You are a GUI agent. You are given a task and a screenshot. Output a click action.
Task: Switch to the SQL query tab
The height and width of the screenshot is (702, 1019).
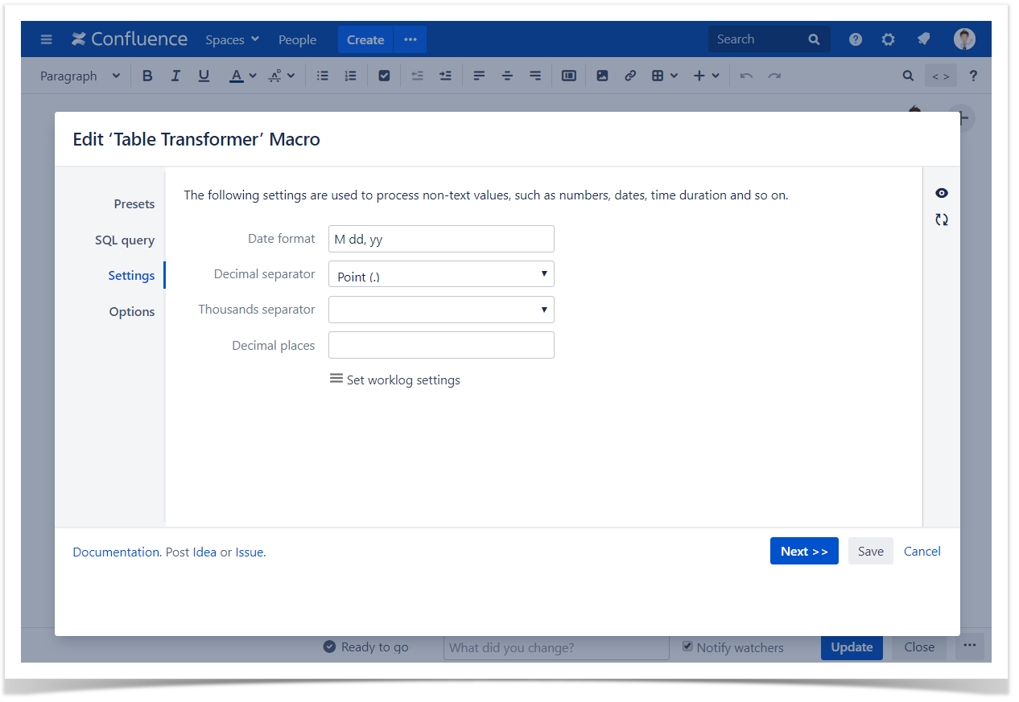(x=124, y=240)
